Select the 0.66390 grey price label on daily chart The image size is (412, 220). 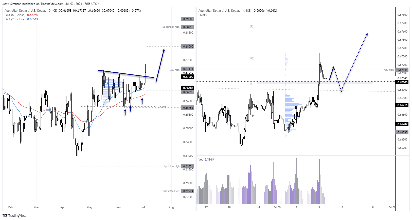[188, 92]
